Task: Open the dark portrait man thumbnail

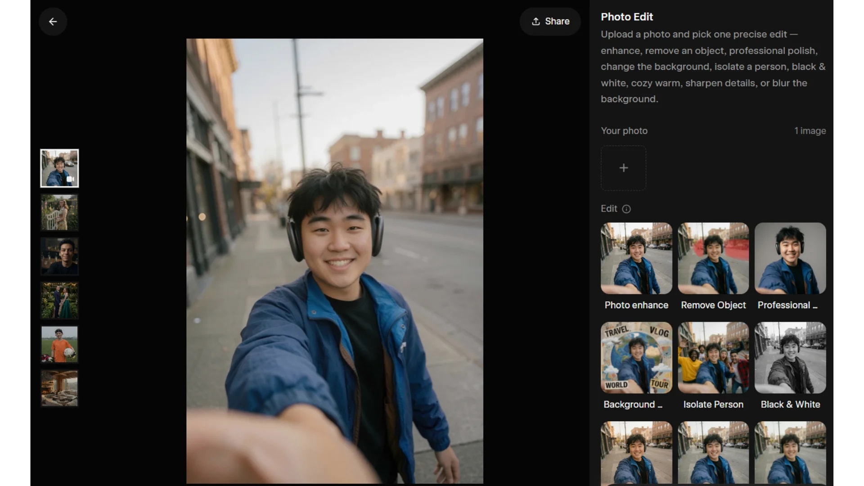Action: [x=59, y=256]
